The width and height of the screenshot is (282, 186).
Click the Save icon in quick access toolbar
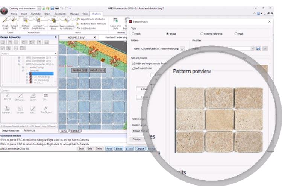[x=52, y=8]
